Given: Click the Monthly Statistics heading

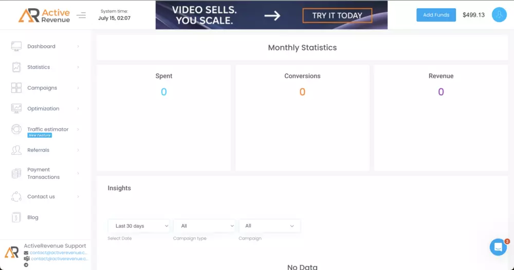Looking at the screenshot, I should click(x=302, y=47).
